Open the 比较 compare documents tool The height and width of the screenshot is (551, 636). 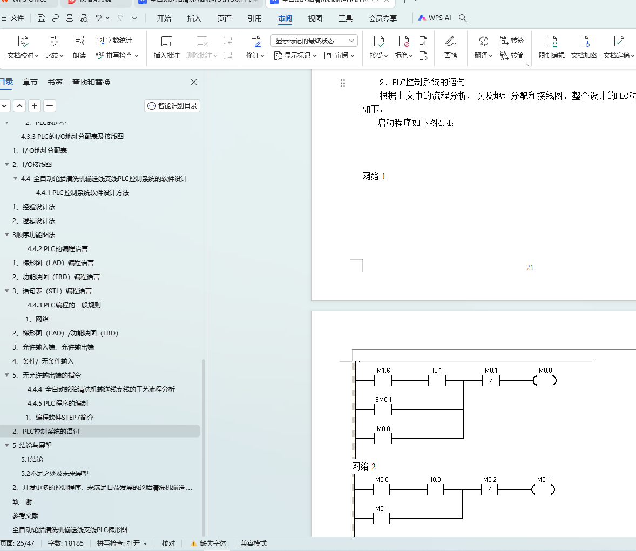pos(55,47)
